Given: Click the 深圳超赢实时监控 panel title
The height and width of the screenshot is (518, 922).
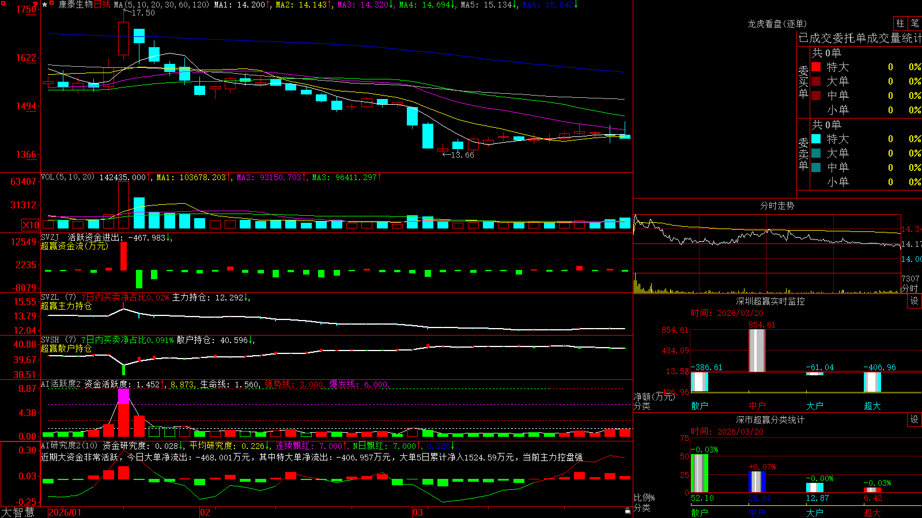Looking at the screenshot, I should click(x=770, y=301).
